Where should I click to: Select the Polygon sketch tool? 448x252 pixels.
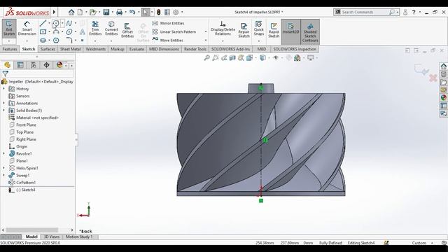pyautogui.click(x=56, y=41)
